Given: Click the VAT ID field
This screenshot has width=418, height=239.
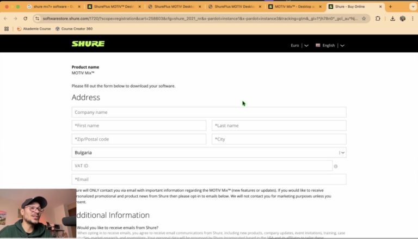Looking at the screenshot, I should click(x=202, y=166).
